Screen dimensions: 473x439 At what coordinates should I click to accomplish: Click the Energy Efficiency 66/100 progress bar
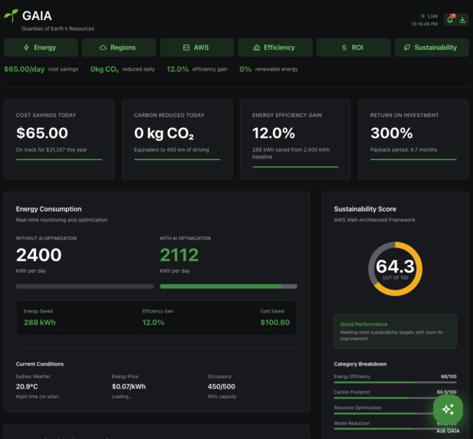395,382
